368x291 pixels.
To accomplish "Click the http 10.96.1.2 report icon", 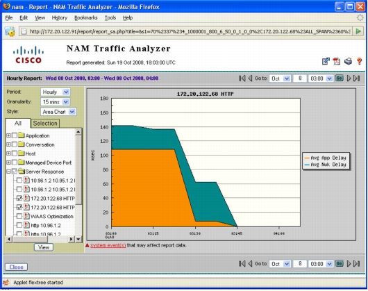I will click(x=27, y=225).
